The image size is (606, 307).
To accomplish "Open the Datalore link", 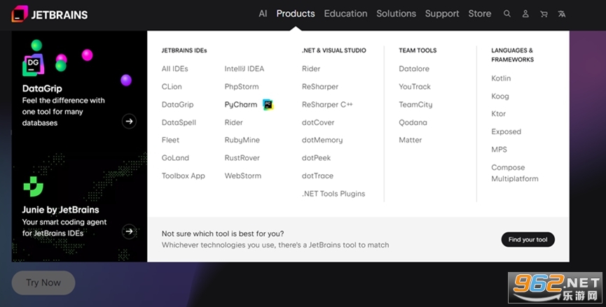I will [414, 69].
